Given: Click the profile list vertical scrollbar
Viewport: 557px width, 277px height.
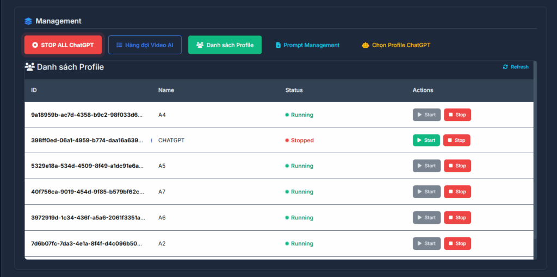Looking at the screenshot, I should pyautogui.click(x=535, y=152).
